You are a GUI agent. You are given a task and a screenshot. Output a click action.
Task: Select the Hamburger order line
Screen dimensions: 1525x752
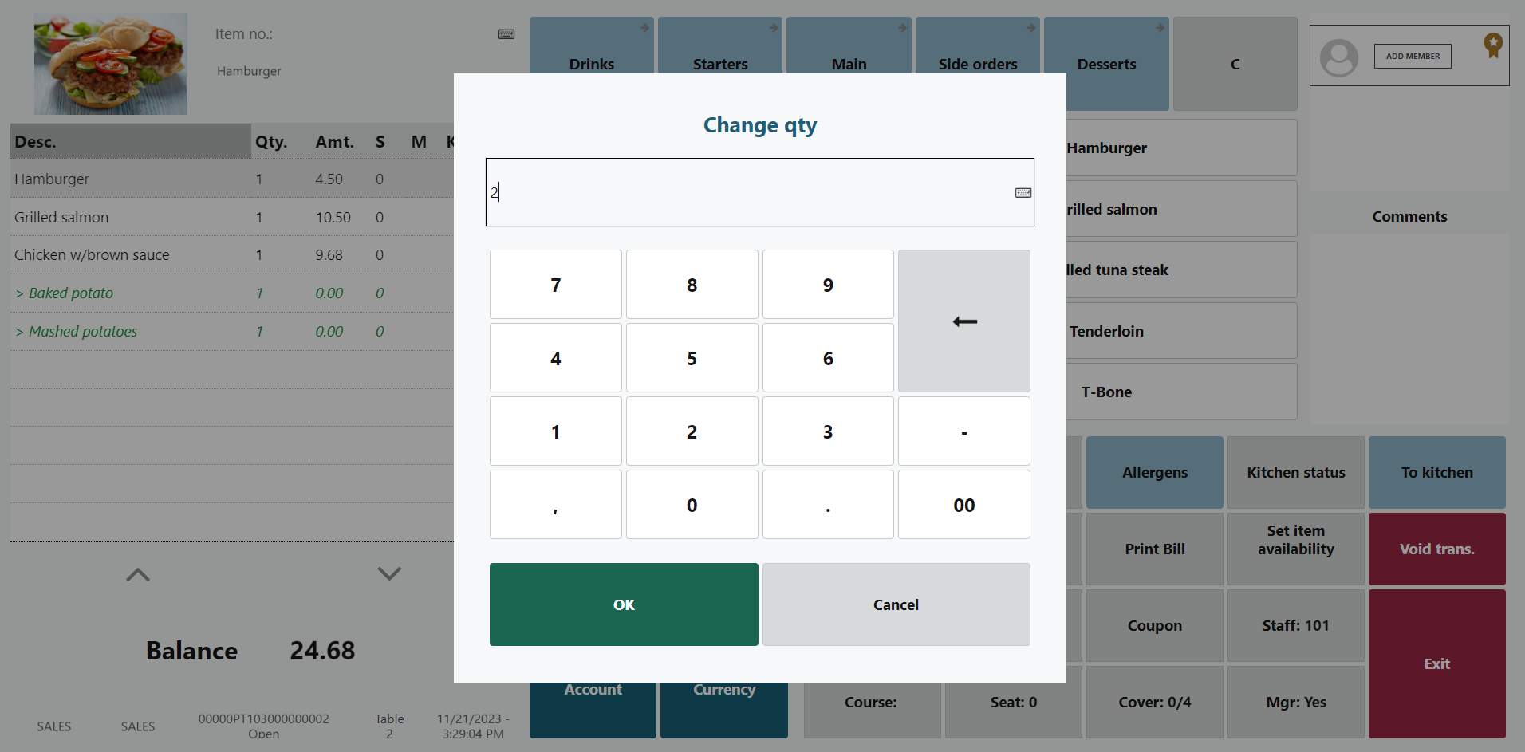coord(232,179)
